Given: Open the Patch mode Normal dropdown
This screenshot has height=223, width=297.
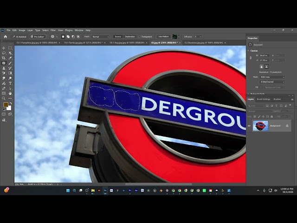Looking at the screenshot, I should [x=101, y=37].
